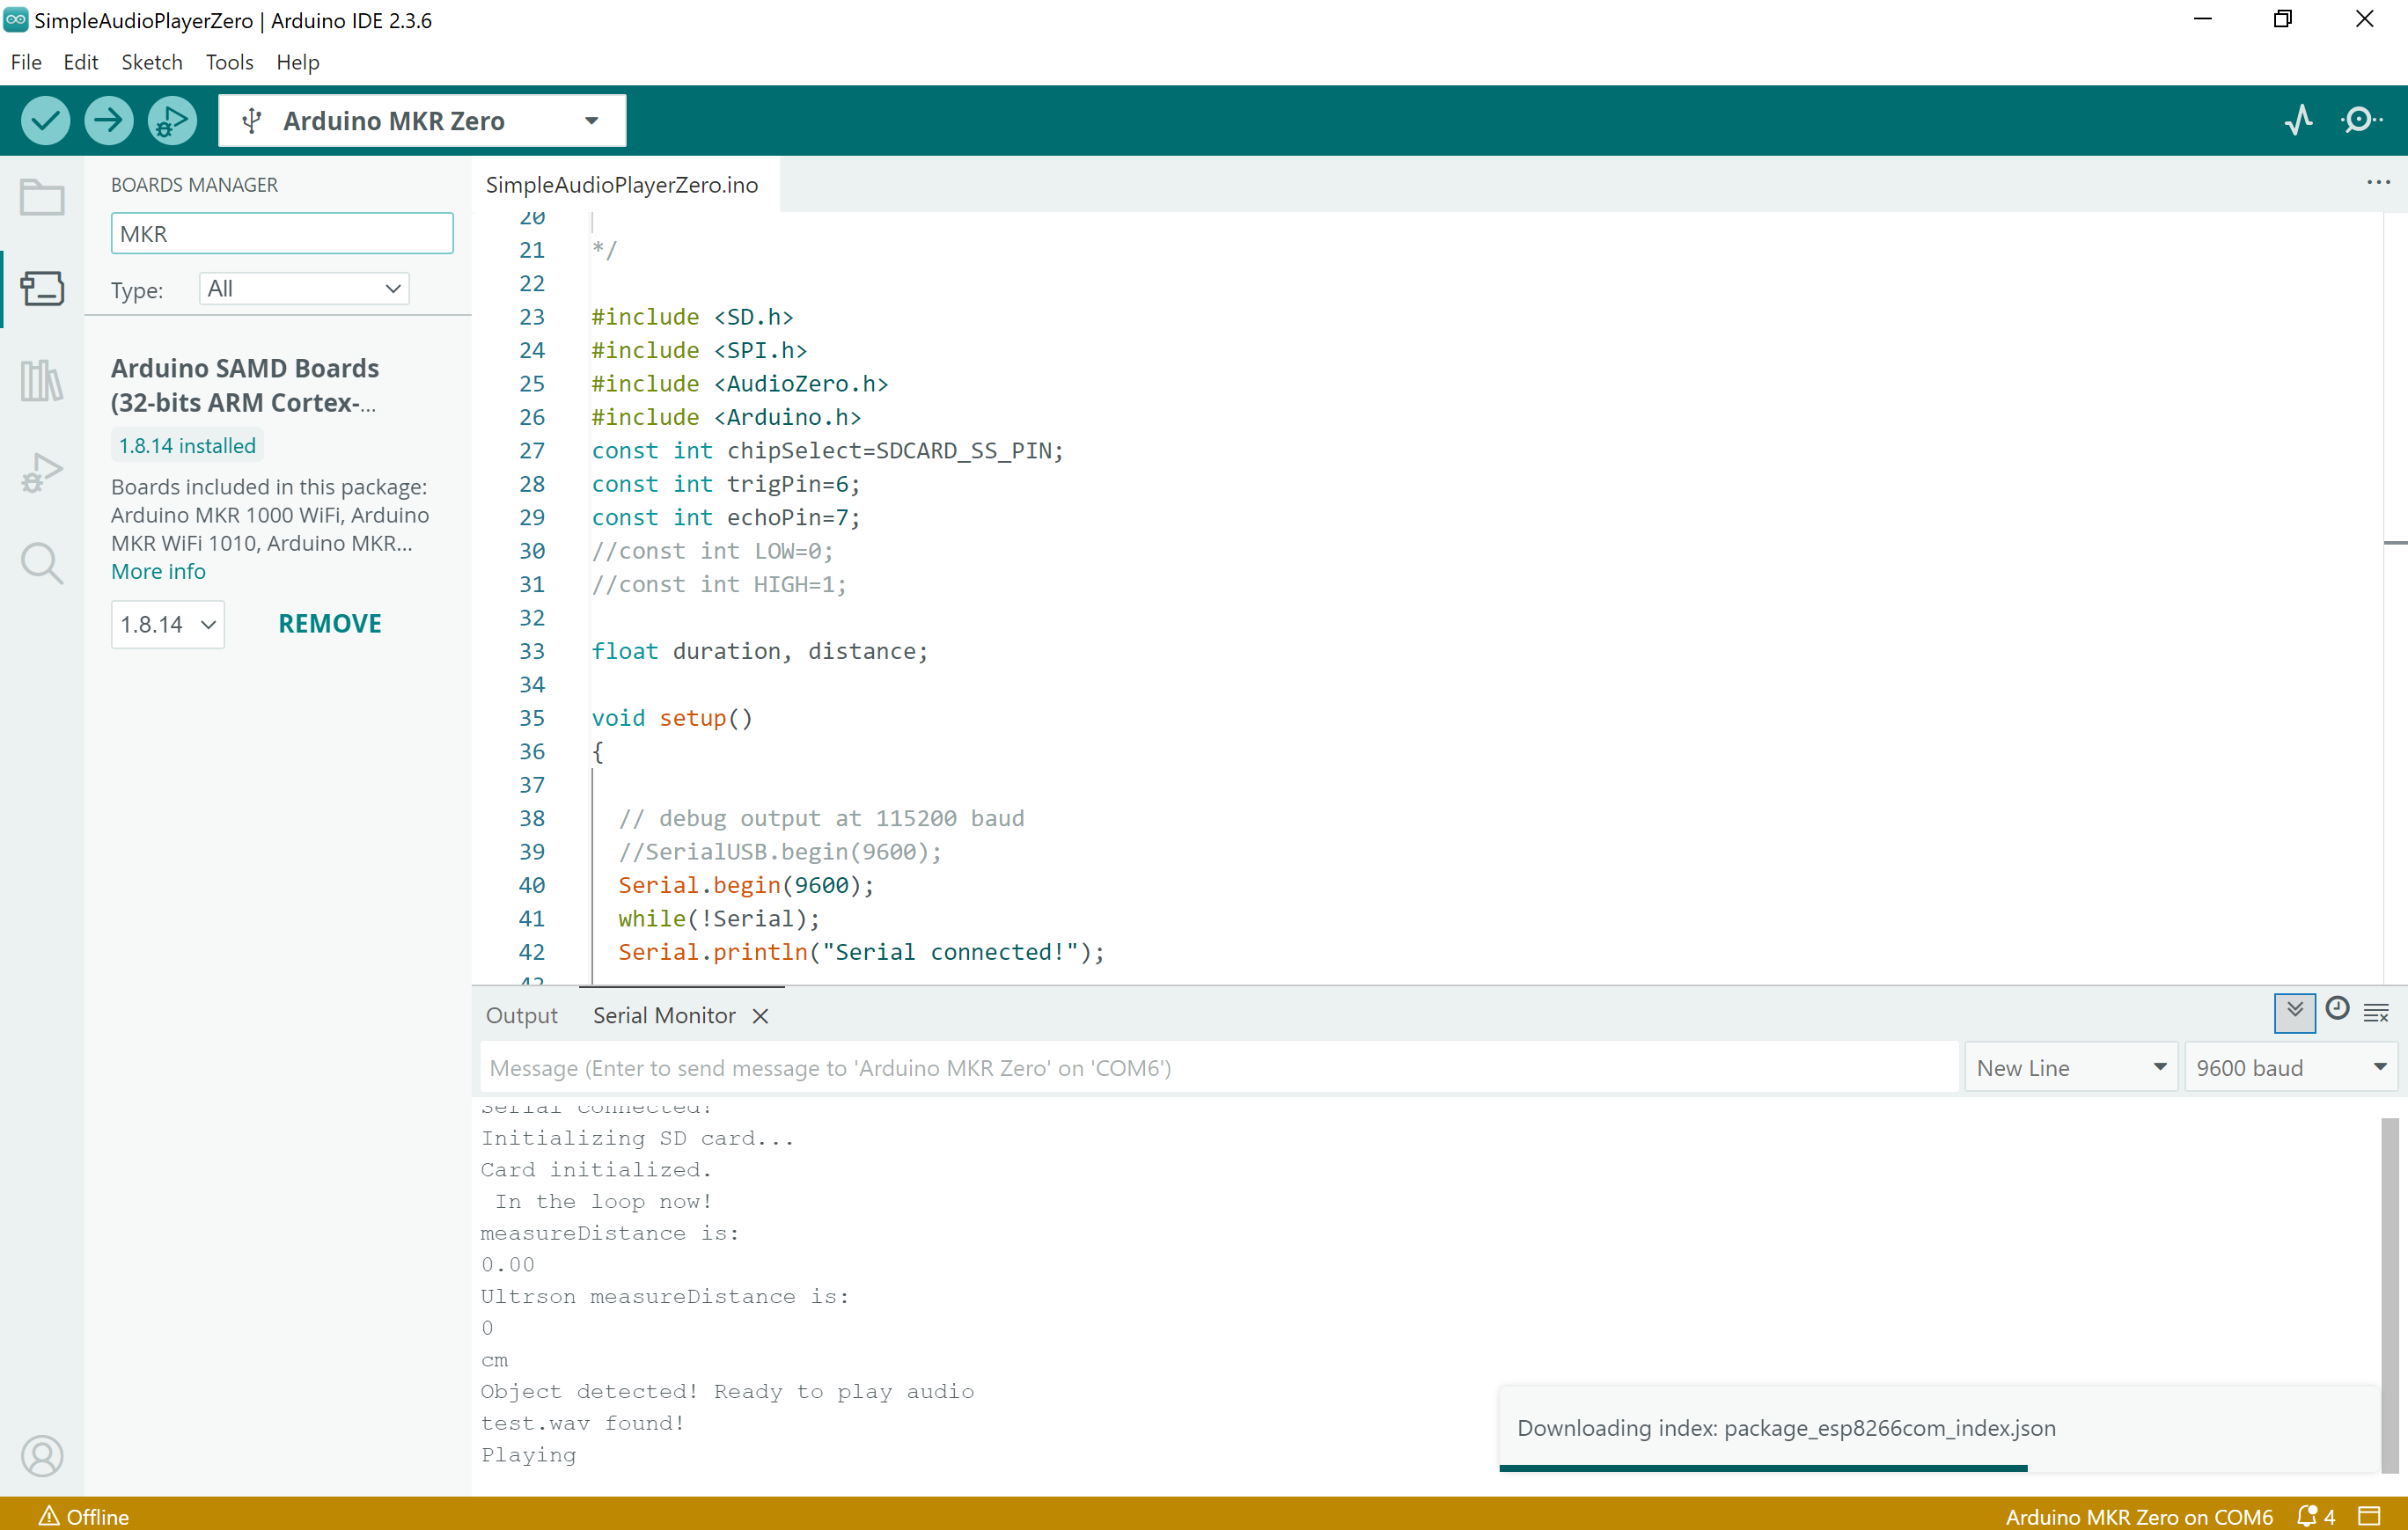
Task: Click the Verify sketch checkmark button
Action: click(45, 121)
